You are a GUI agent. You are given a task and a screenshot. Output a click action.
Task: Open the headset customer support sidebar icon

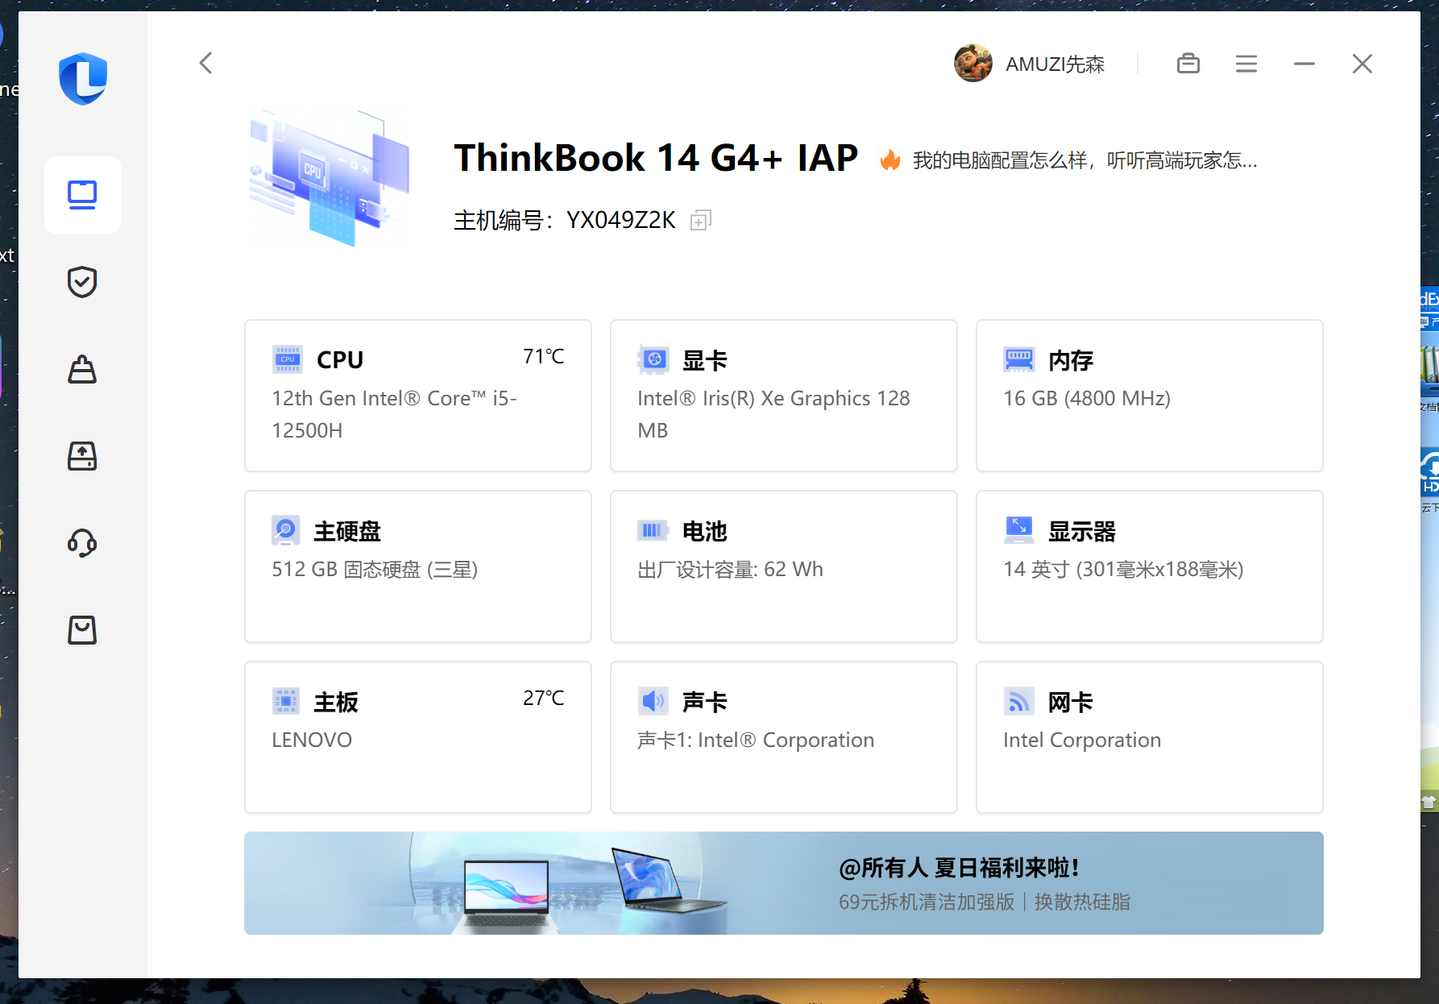pyautogui.click(x=82, y=543)
